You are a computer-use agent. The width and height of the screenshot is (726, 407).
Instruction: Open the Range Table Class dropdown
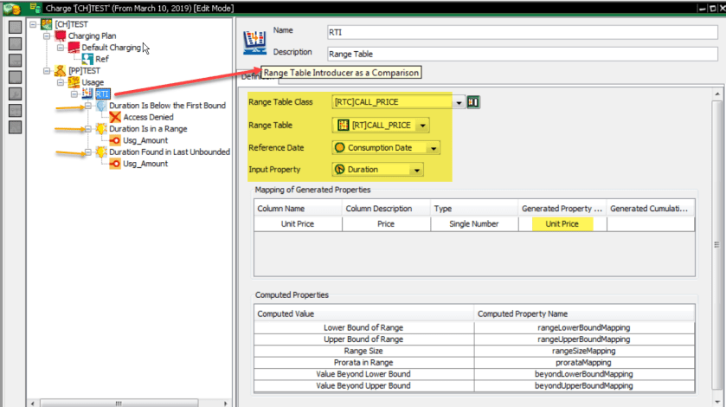pyautogui.click(x=459, y=103)
